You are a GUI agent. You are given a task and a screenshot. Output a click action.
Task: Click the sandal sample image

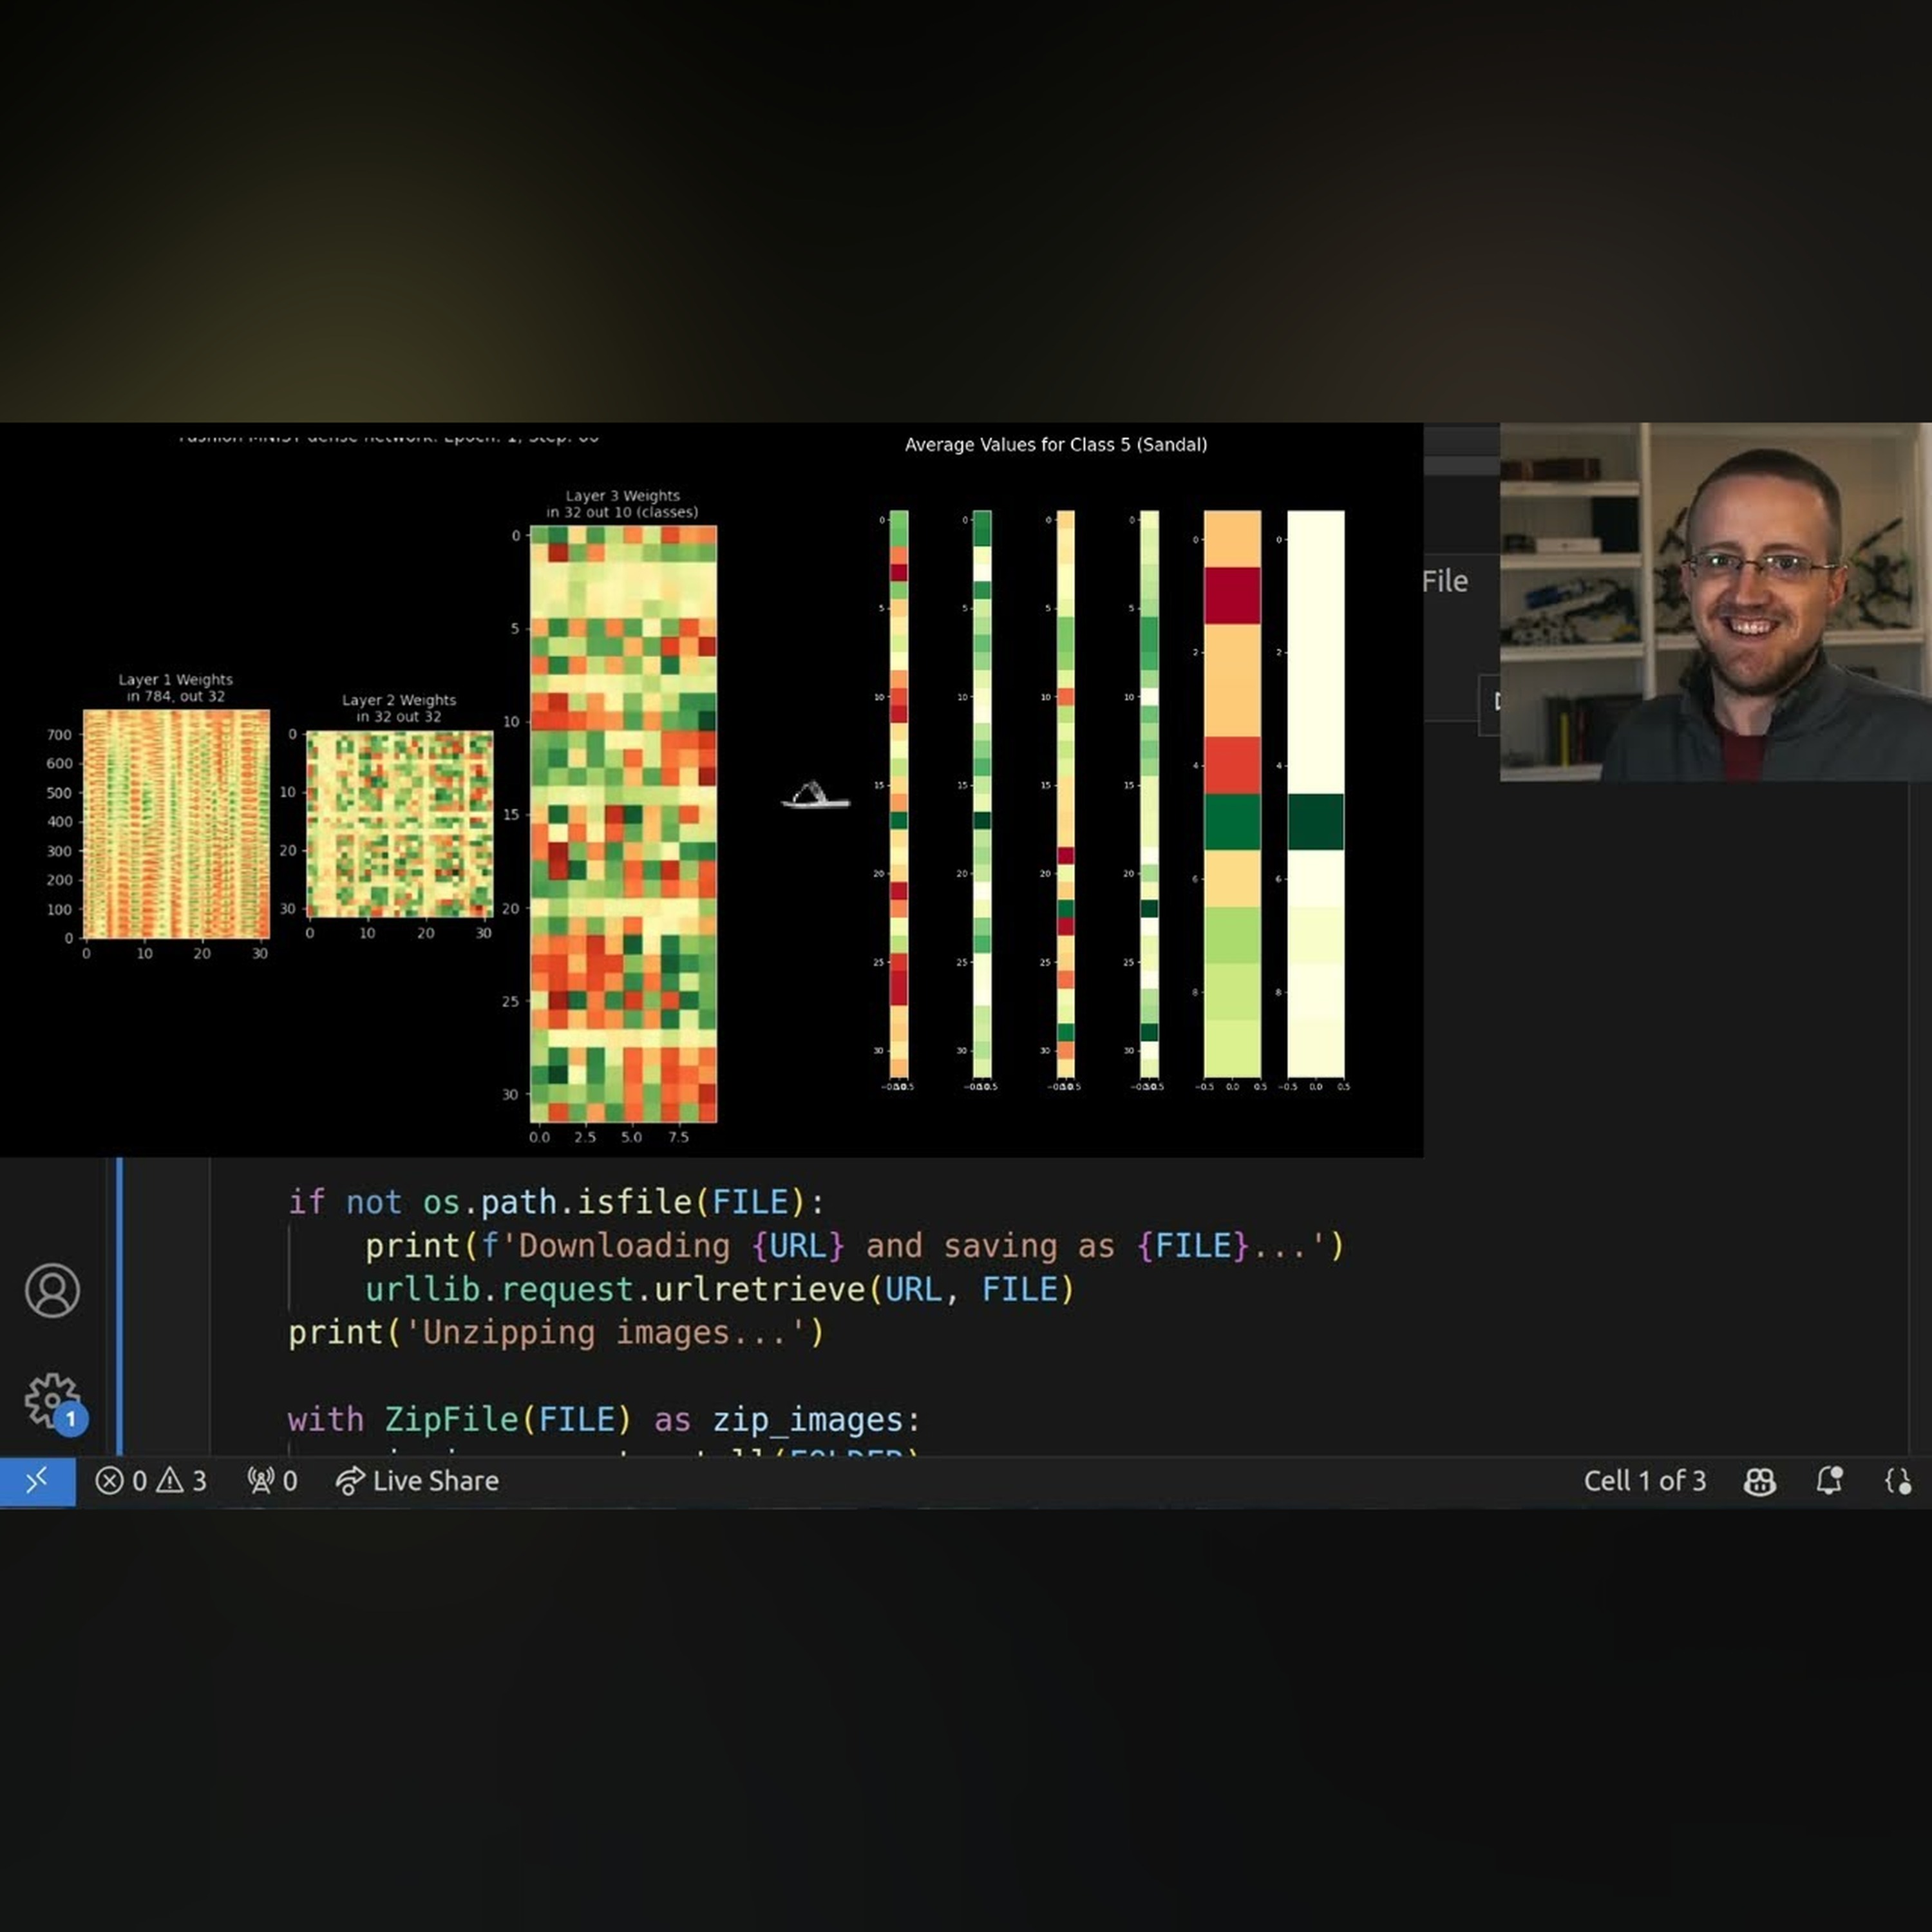tap(815, 796)
